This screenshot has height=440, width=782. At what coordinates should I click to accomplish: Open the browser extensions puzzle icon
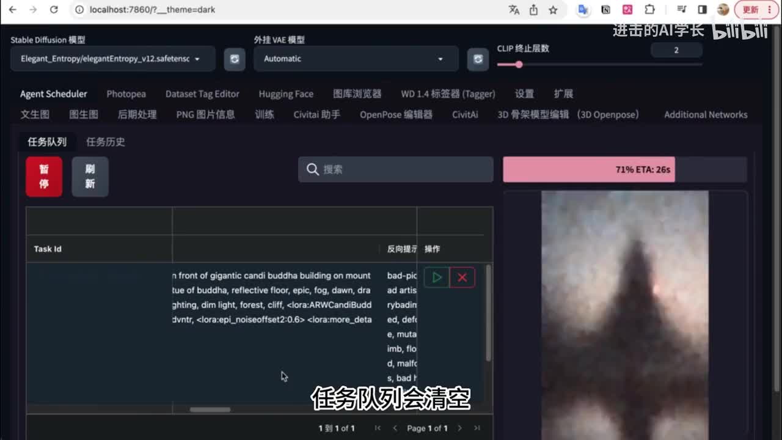(x=649, y=10)
